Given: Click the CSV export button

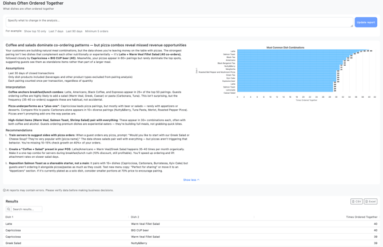Looking at the screenshot, I should (356, 201).
